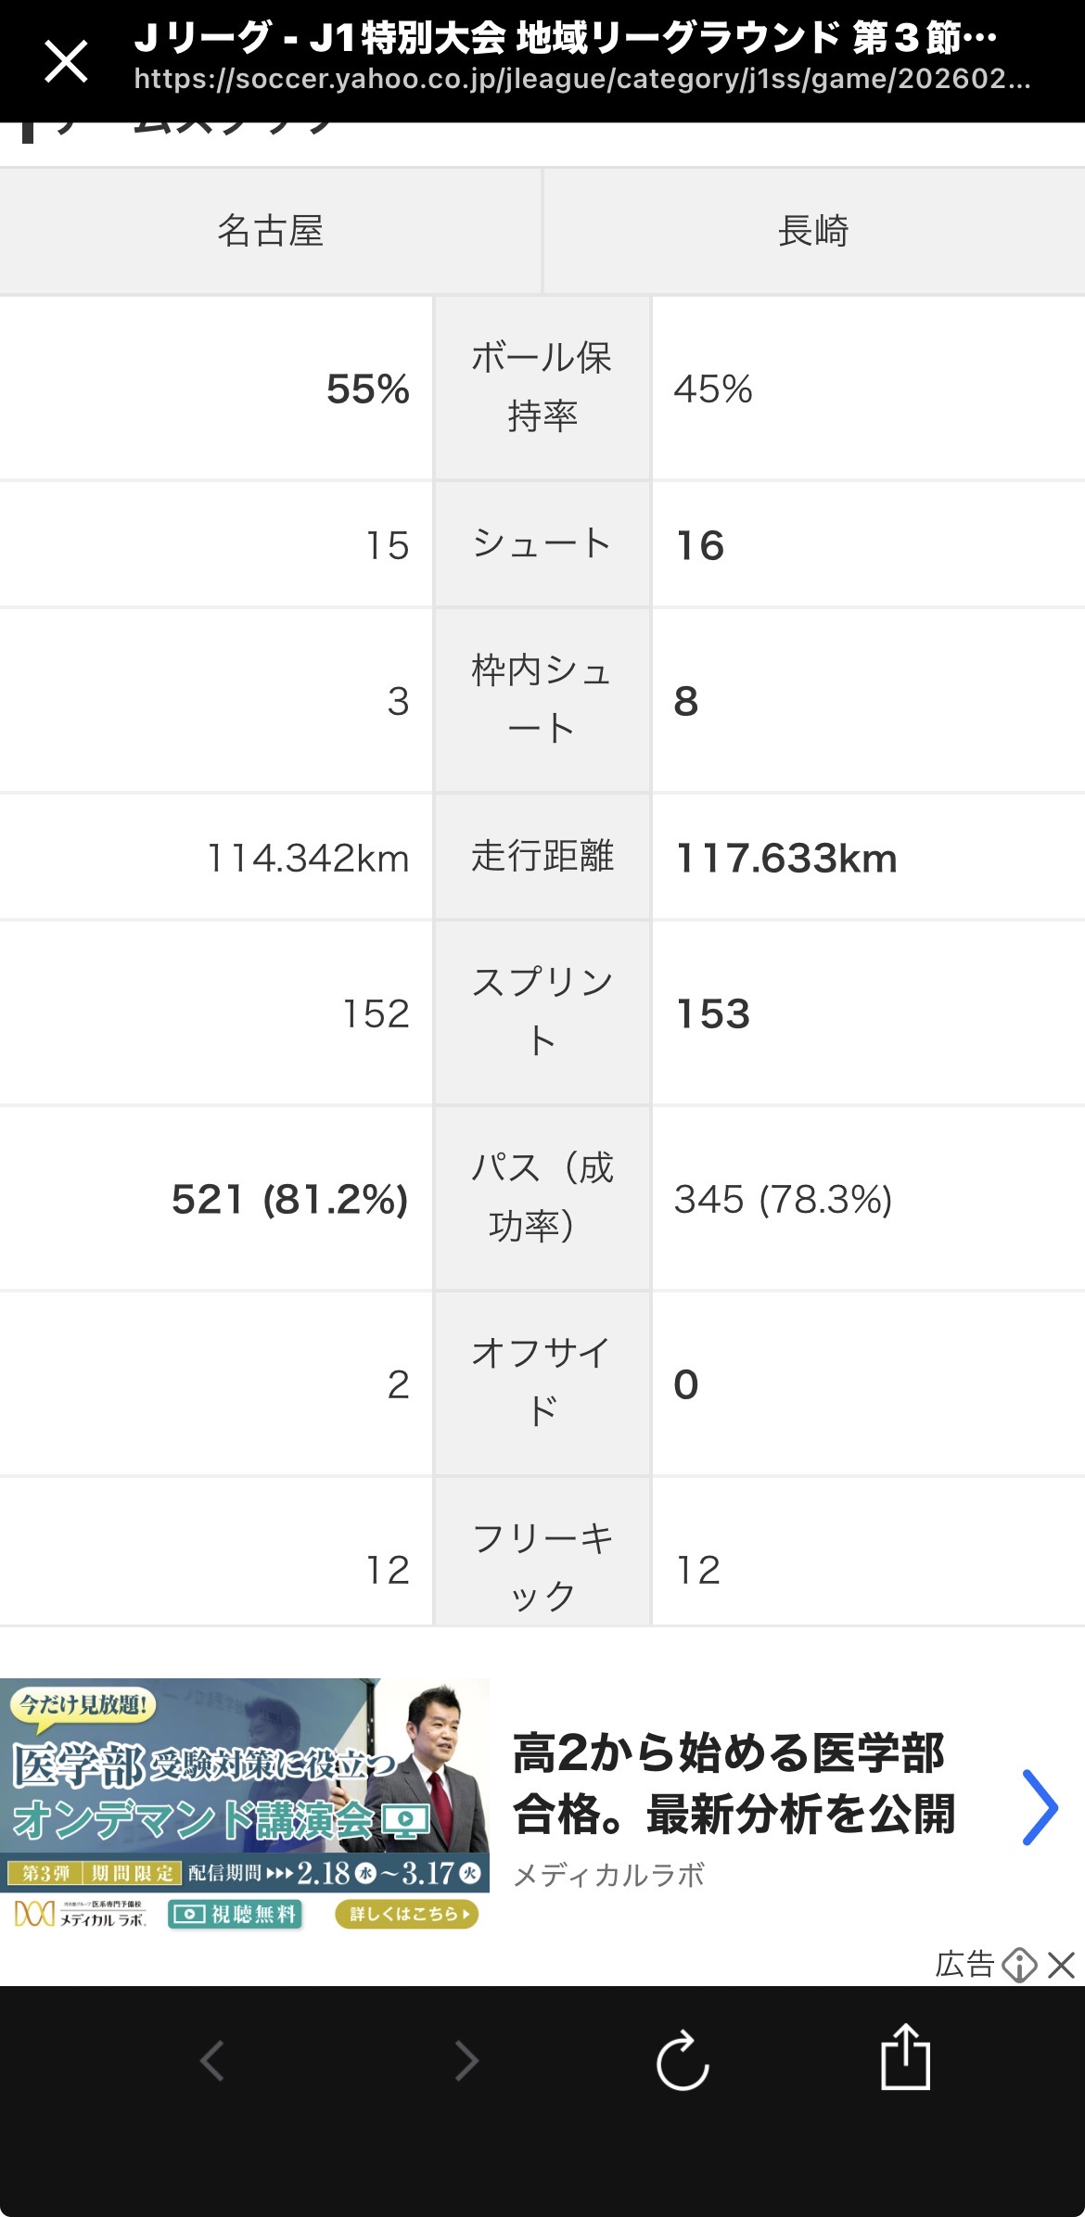
Task: Reload the page with refresh icon
Action: coord(683,2060)
